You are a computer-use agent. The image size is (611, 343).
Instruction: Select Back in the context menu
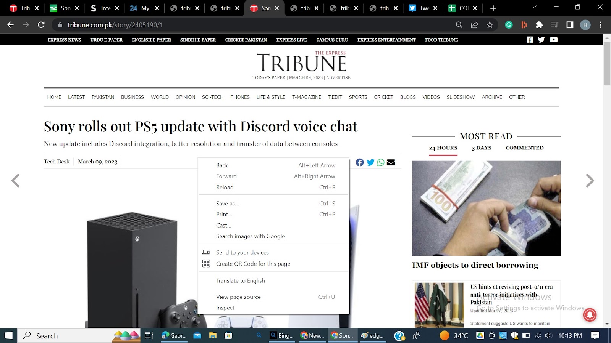(274, 165)
